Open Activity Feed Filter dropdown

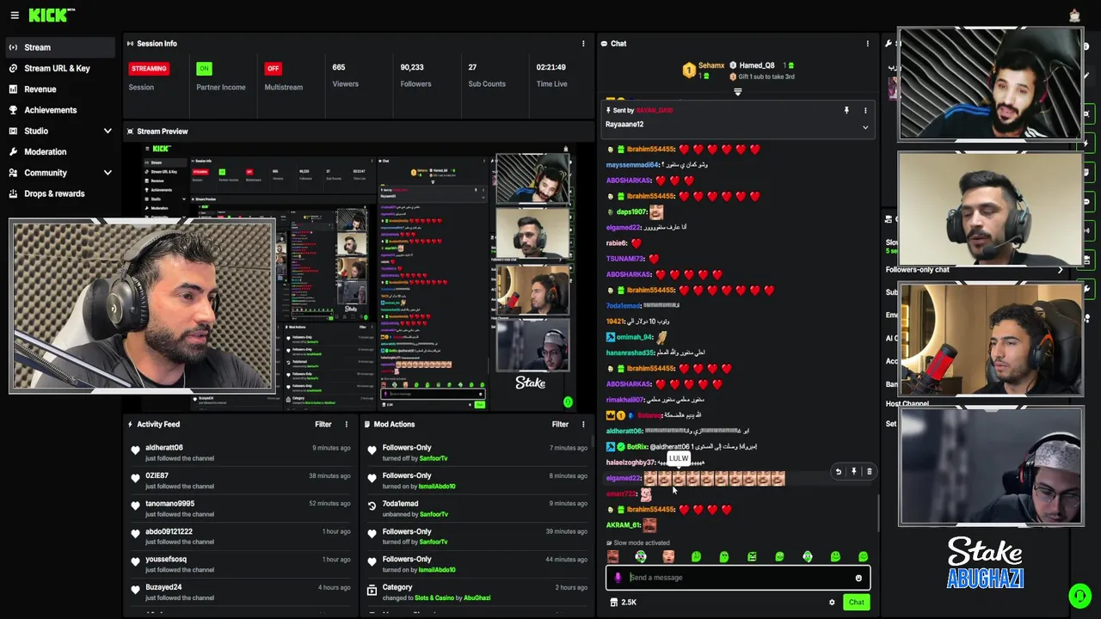click(x=323, y=425)
